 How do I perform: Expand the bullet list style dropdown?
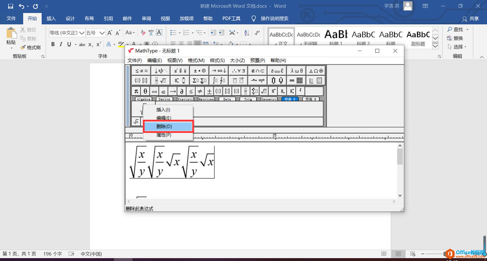point(179,33)
